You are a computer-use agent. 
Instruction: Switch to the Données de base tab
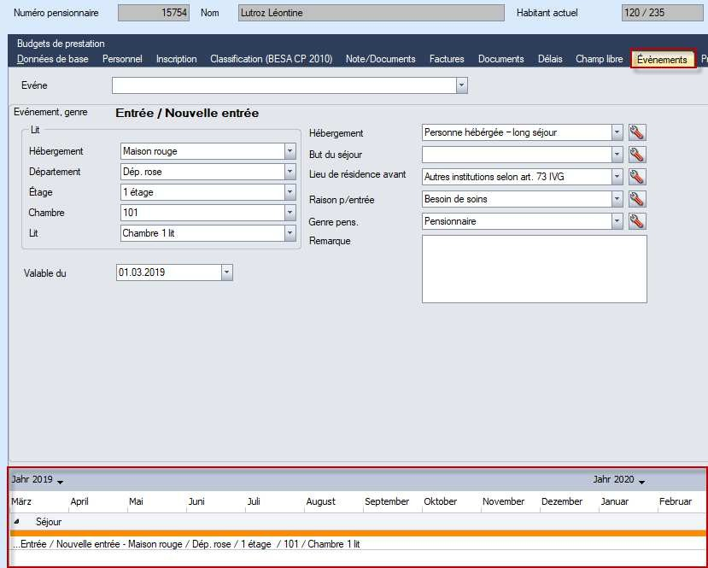52,59
